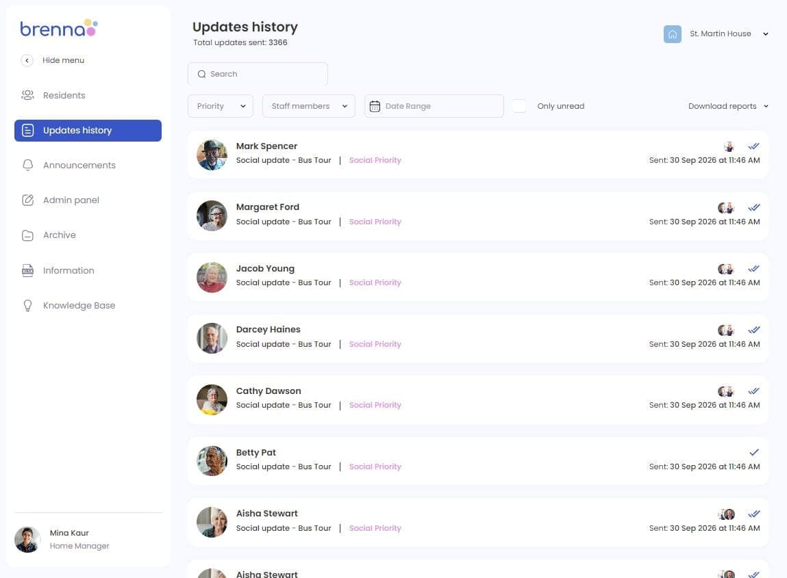Screen dimensions: 787x578
Task: Click the reader avatars on Jacob Young's update
Action: pos(726,269)
